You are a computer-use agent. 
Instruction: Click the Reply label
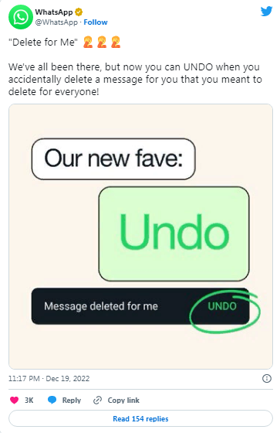(72, 401)
